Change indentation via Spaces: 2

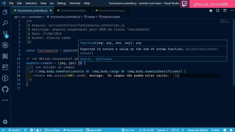click(162, 130)
